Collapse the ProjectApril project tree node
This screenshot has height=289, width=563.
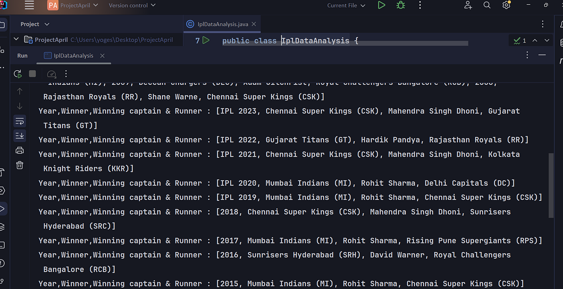tap(15, 39)
